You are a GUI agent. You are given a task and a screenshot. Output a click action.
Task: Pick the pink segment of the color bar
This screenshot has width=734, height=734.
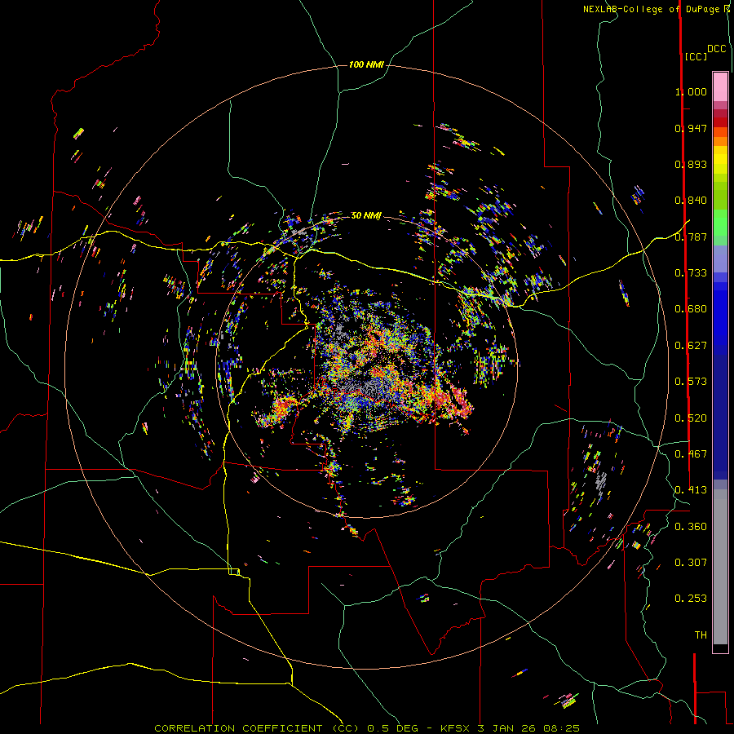(x=720, y=86)
